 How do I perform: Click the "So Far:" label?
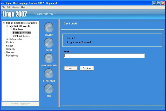pos(71,38)
